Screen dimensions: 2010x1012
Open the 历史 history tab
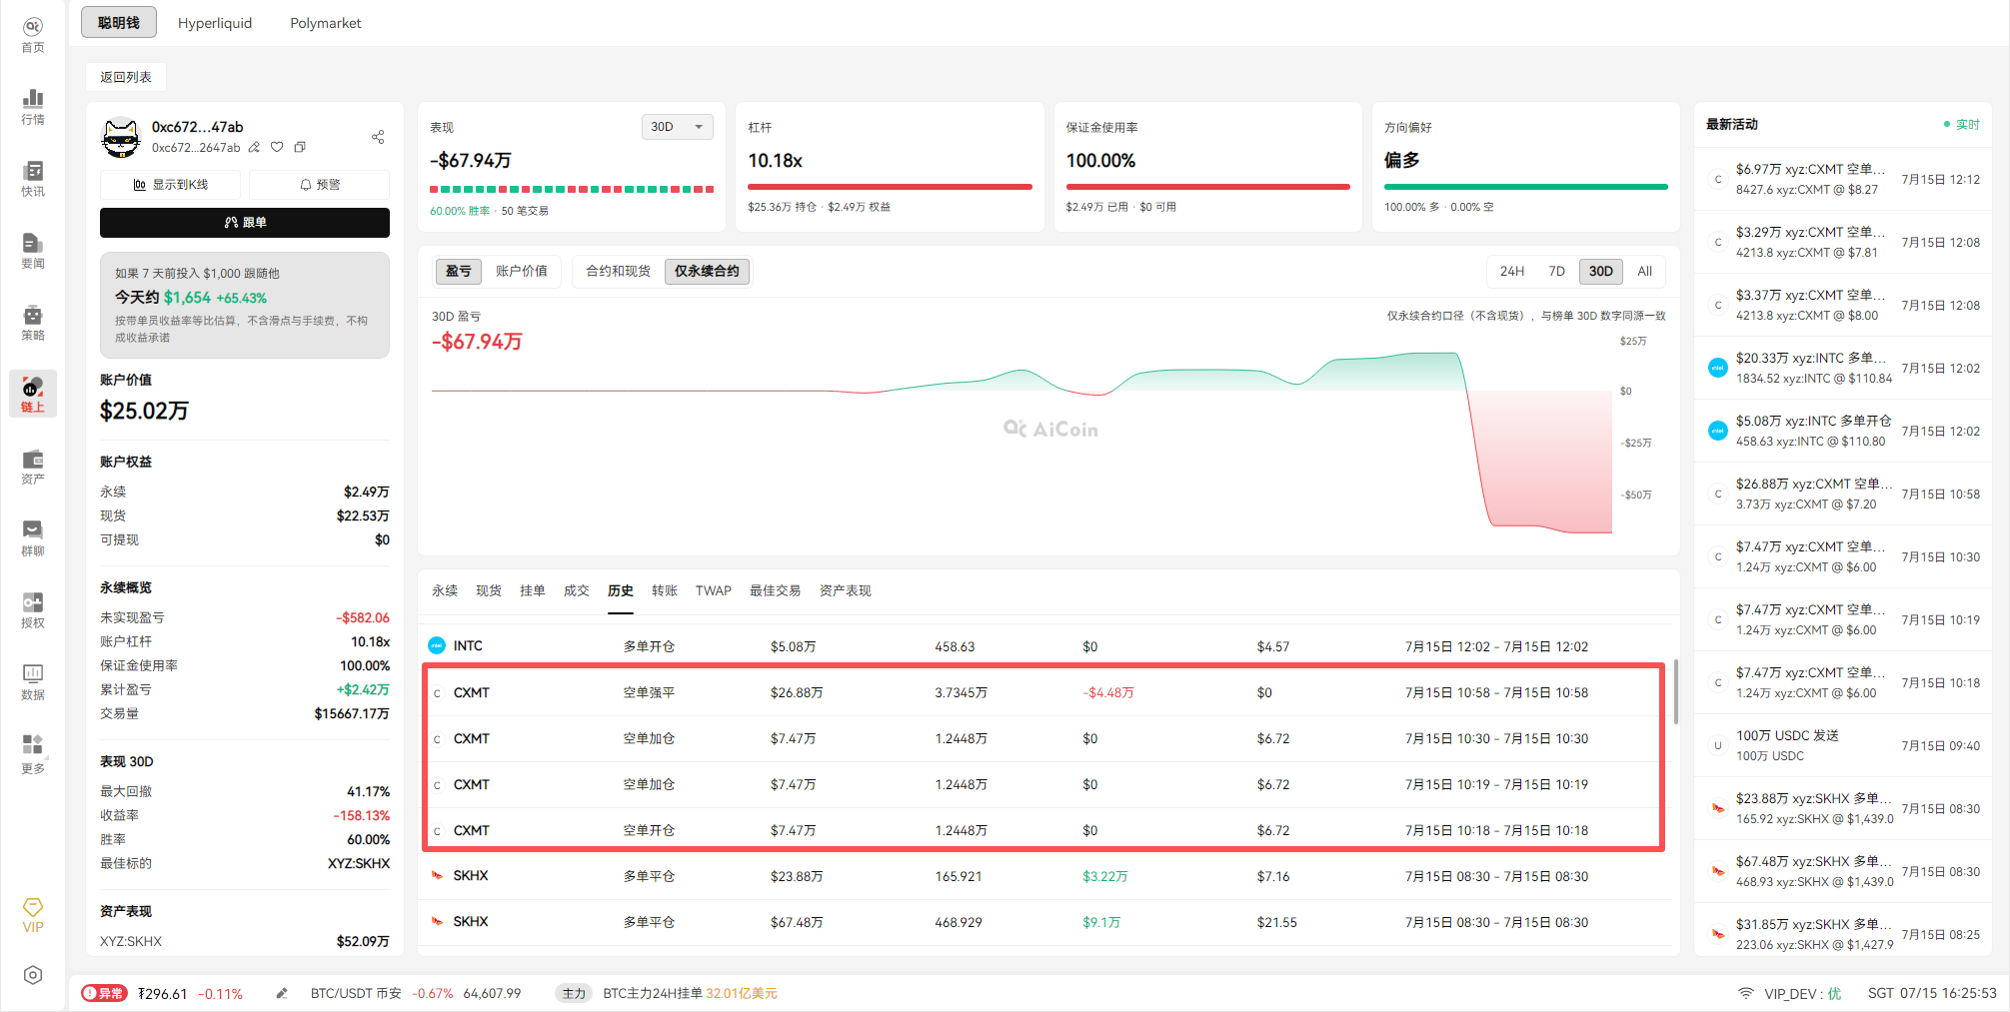pyautogui.click(x=621, y=590)
